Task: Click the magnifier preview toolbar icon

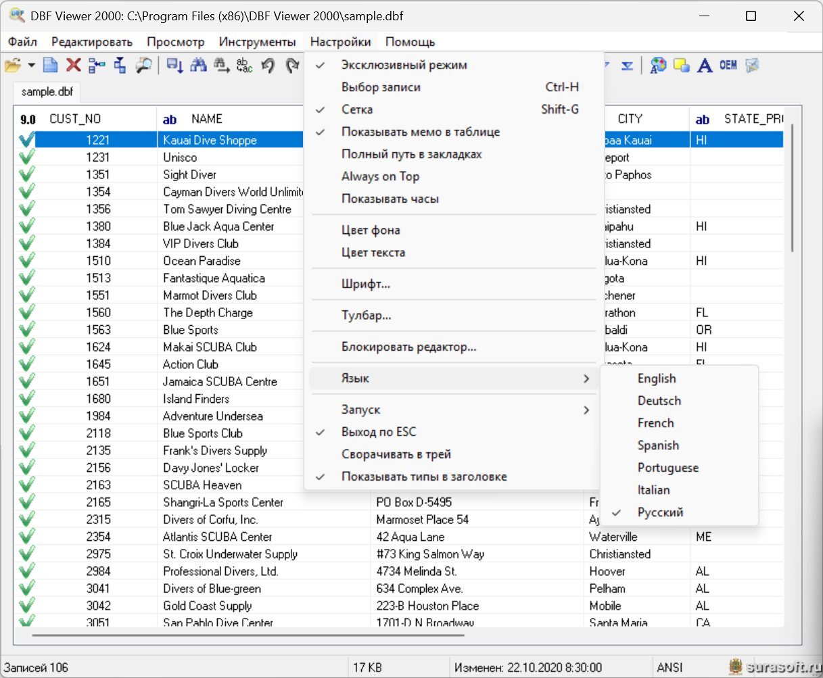Action: coord(143,66)
